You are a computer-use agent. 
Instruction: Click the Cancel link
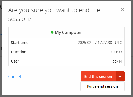(x=14, y=77)
